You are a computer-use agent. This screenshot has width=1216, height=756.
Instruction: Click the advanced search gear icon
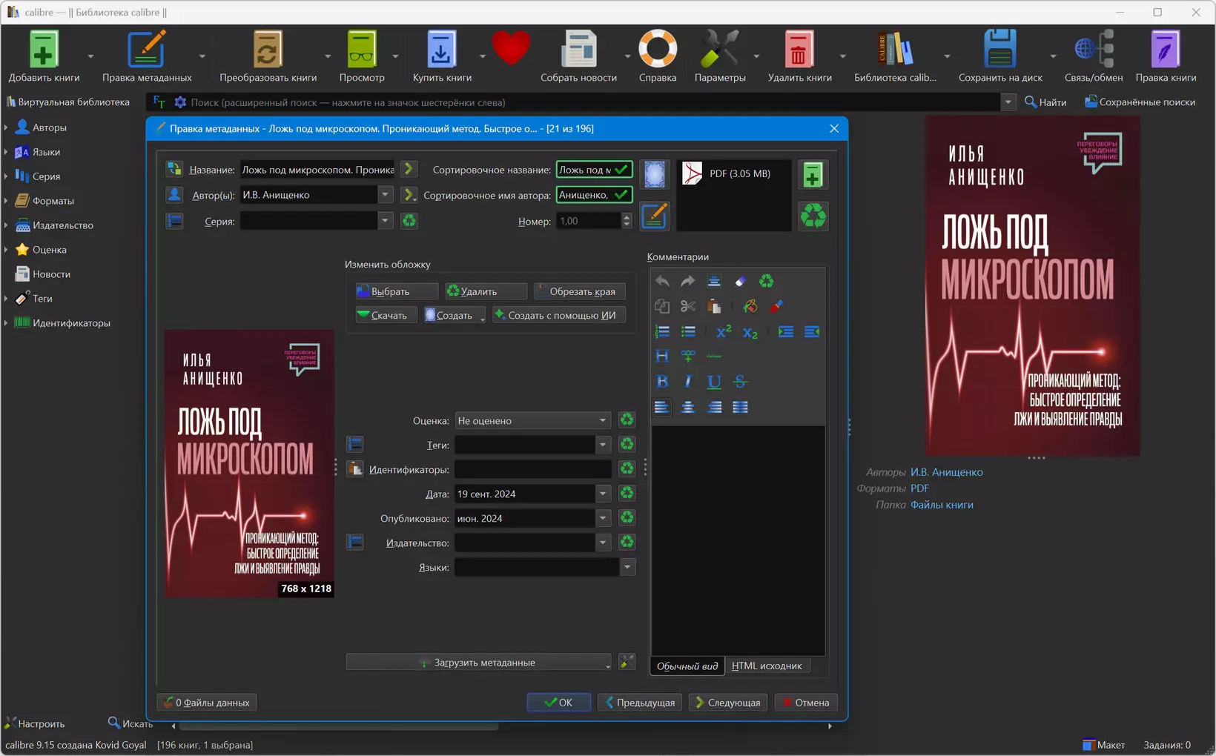tap(180, 102)
